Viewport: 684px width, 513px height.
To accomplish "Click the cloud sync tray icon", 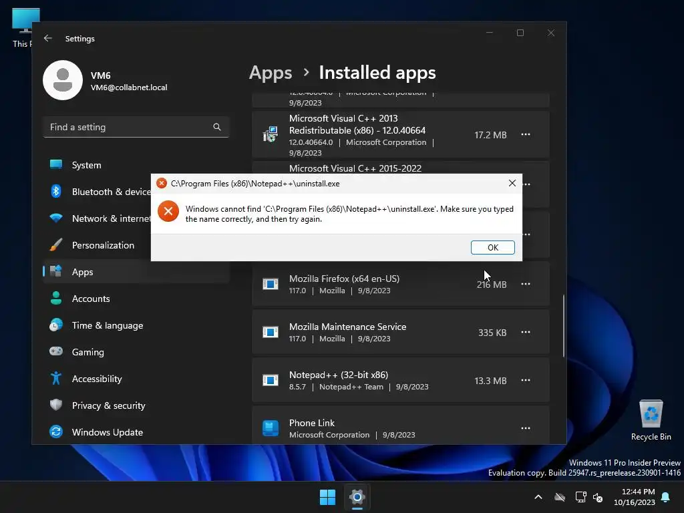I will tap(560, 497).
